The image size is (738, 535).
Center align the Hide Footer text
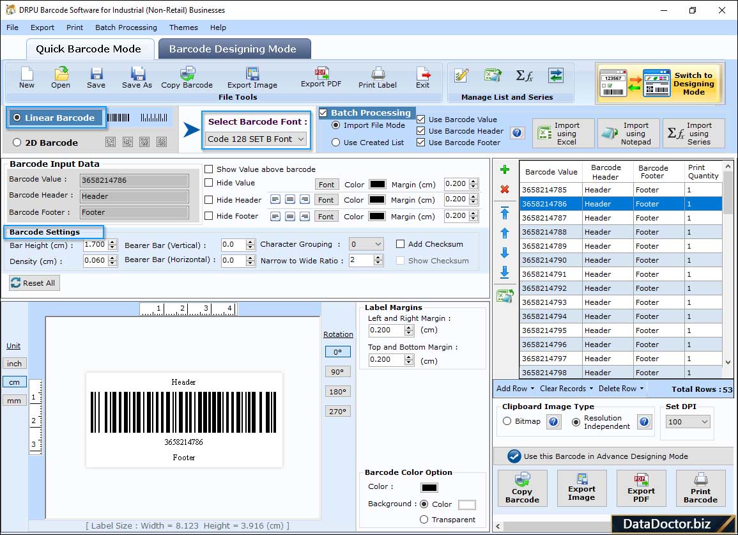[x=290, y=217]
